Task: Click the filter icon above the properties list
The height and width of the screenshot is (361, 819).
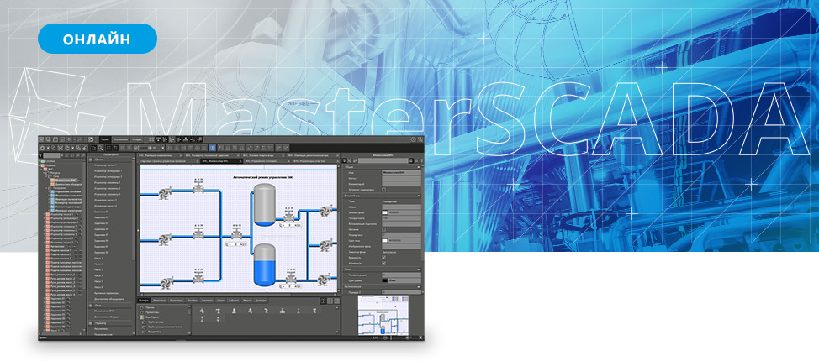Action: (x=344, y=160)
